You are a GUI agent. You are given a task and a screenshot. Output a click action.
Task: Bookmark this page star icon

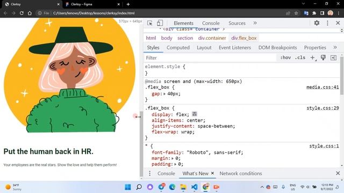296,13
